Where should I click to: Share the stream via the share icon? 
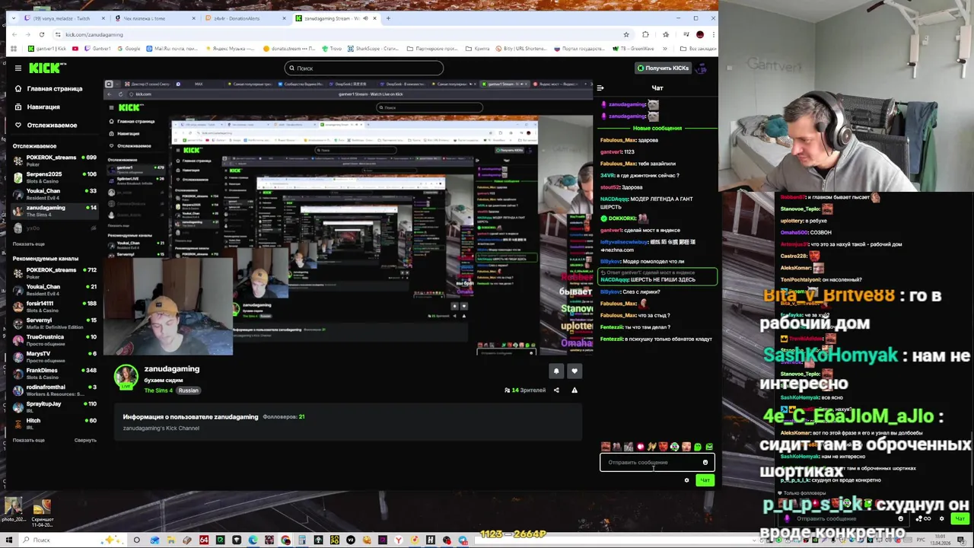point(556,390)
